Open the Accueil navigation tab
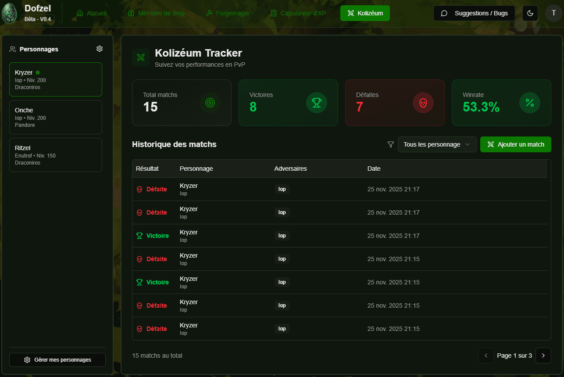This screenshot has width=564, height=377. [92, 13]
